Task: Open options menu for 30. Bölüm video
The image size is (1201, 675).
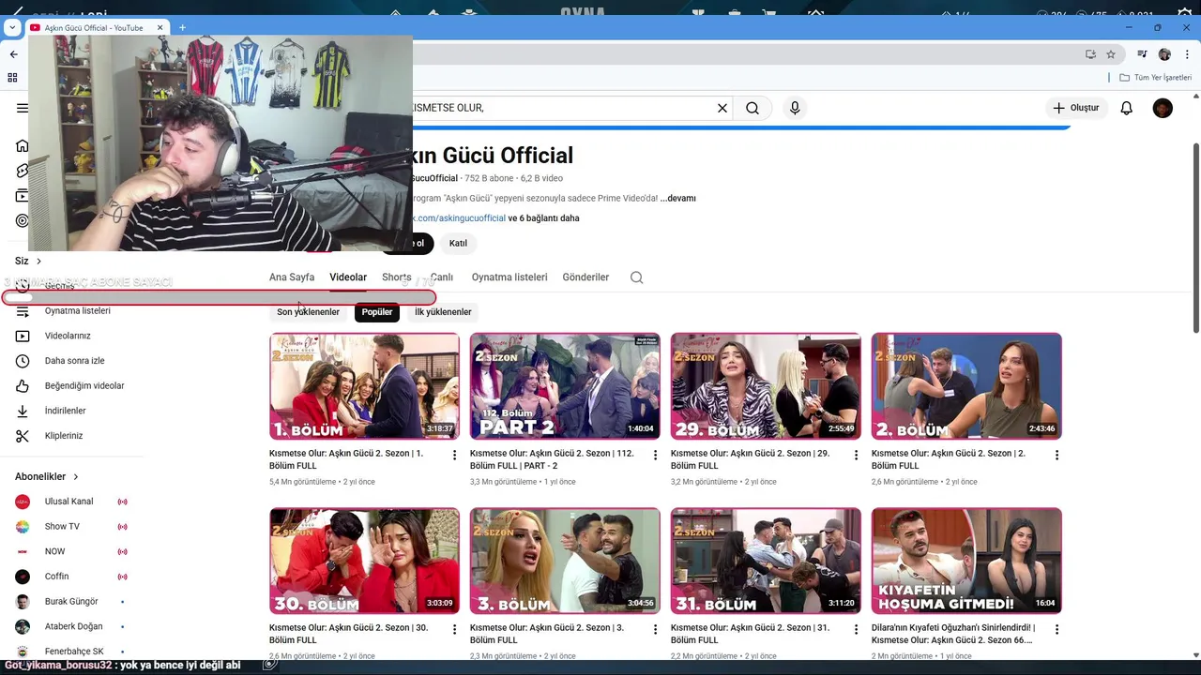Action: pos(455,629)
